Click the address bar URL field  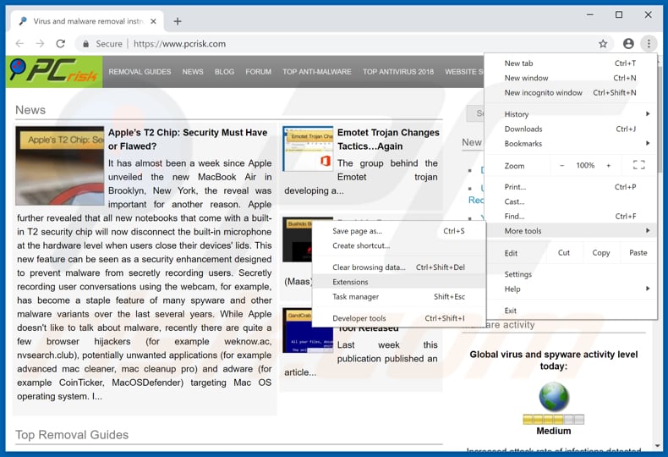pos(338,44)
